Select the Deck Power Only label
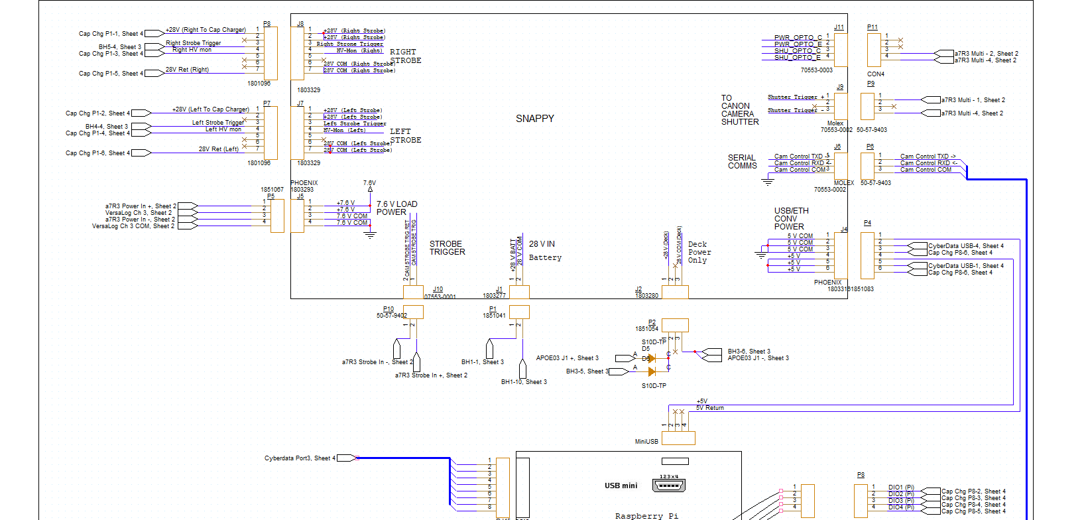Viewport: 1086px width, 520px height. coord(699,253)
